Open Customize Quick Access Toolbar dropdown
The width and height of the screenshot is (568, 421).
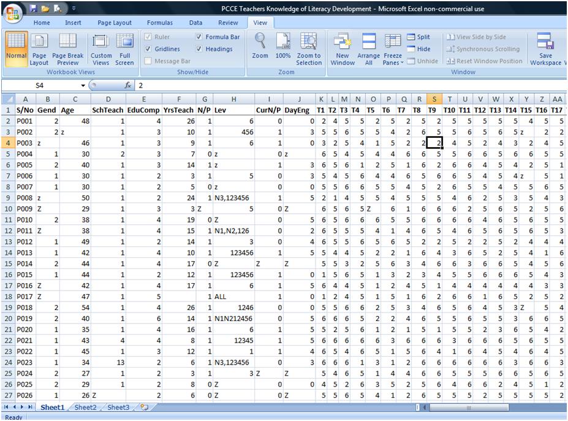tap(74, 8)
